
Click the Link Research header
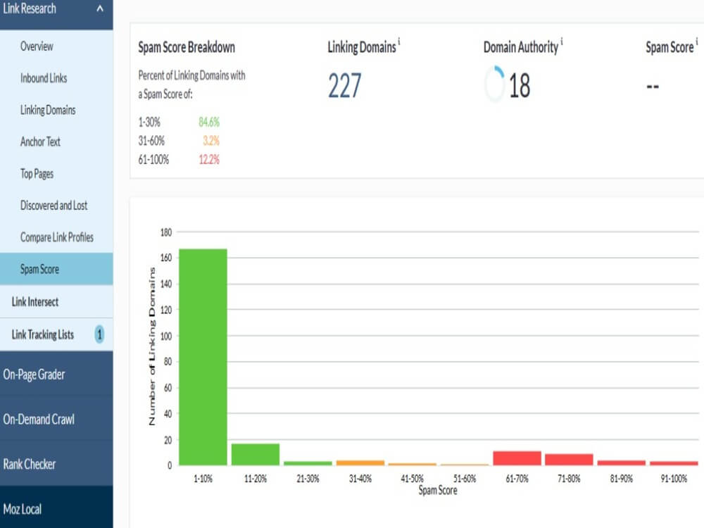(x=30, y=8)
